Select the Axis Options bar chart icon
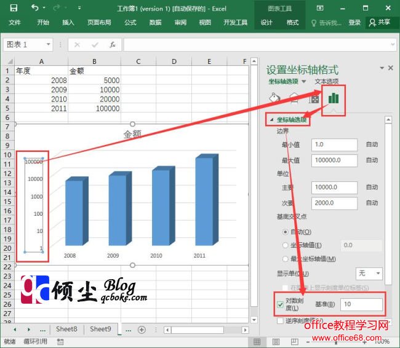This screenshot has height=348, width=400. click(x=334, y=98)
